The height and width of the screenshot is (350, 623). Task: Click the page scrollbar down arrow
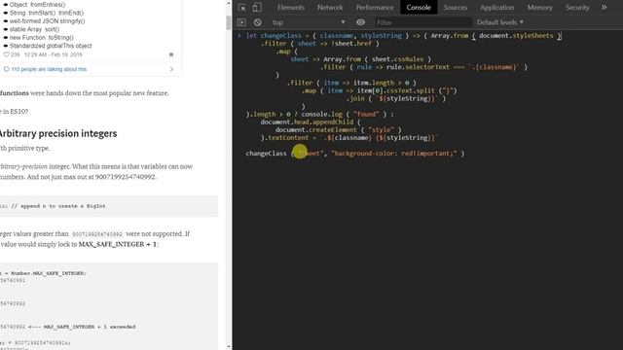click(229, 346)
